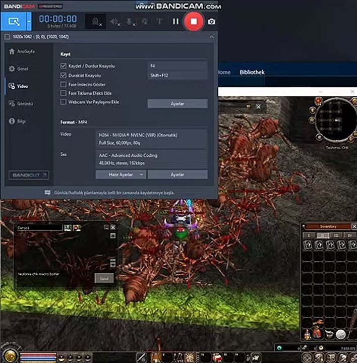
Task: Open Görüntü settings in the sidebar
Action: click(21, 103)
